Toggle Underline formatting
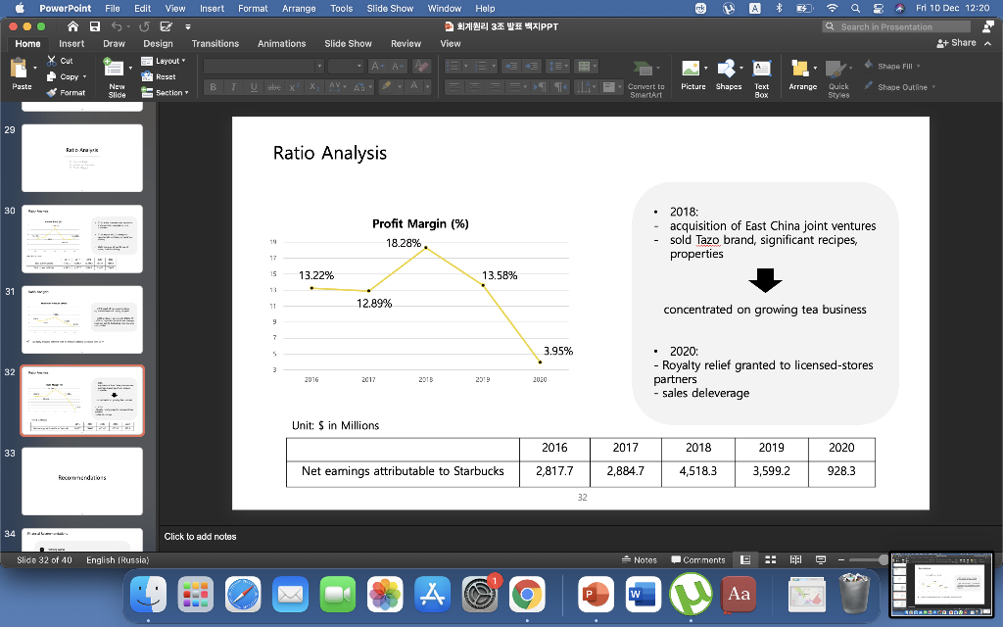The width and height of the screenshot is (1003, 627). pyautogui.click(x=254, y=87)
